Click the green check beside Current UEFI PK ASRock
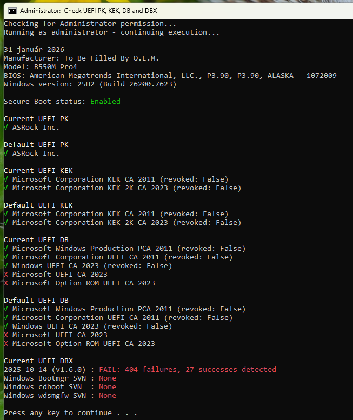 (x=6, y=128)
